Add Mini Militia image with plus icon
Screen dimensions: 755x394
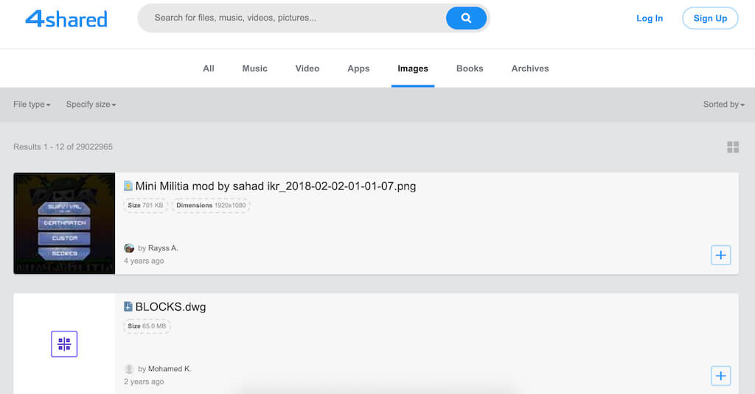(x=720, y=256)
